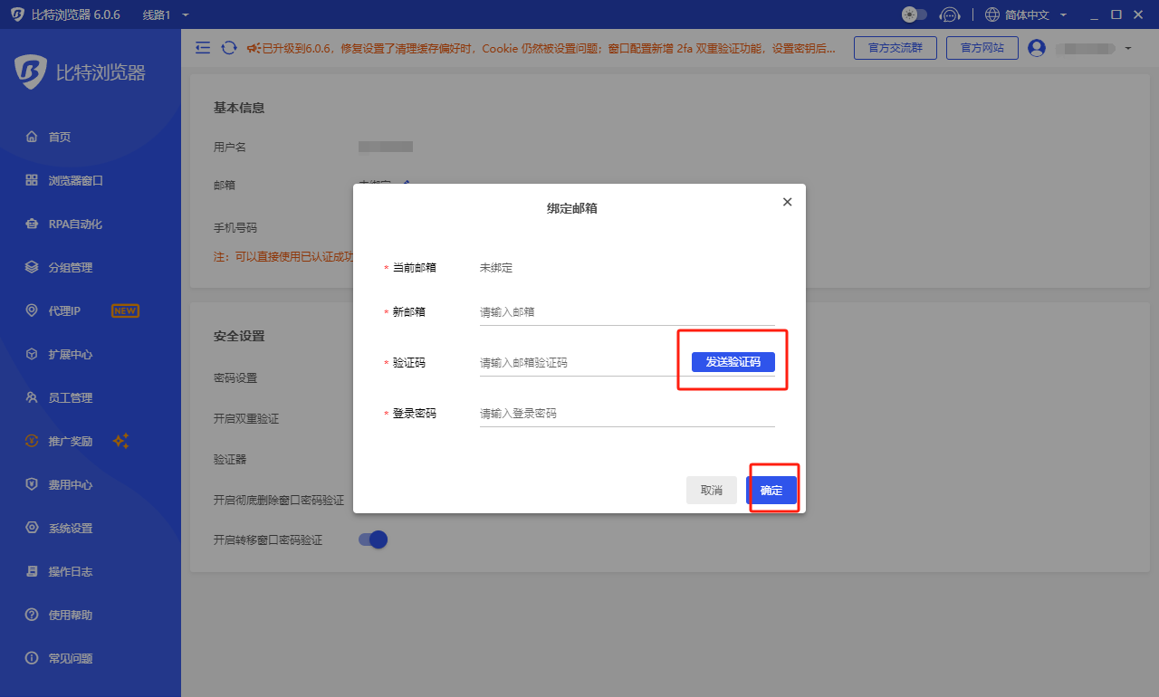
Task: Click the shield icon beside 费用中心
Action: [x=32, y=484]
